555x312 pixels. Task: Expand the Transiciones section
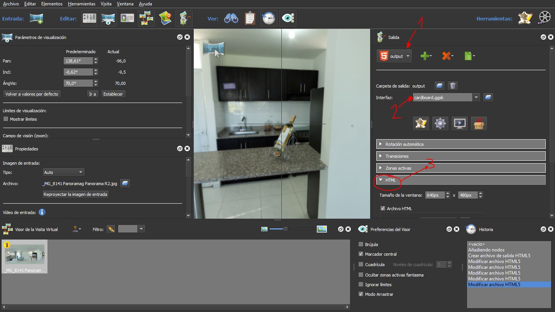pos(461,156)
